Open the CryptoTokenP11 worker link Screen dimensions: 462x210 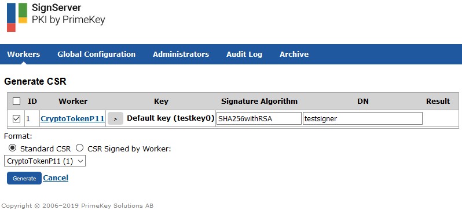click(x=72, y=119)
